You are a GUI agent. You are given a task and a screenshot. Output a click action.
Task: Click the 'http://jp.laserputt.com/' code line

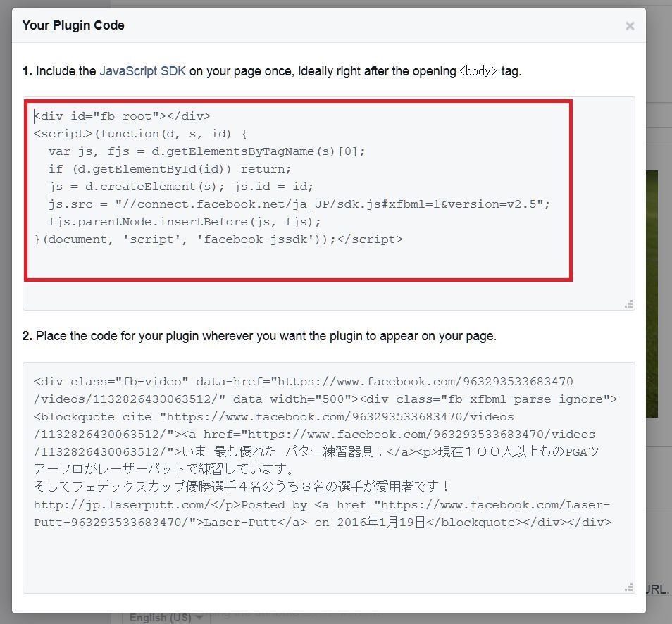322,504
